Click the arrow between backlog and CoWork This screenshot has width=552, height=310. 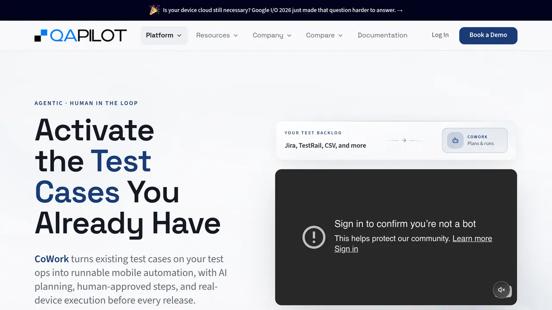(x=404, y=140)
